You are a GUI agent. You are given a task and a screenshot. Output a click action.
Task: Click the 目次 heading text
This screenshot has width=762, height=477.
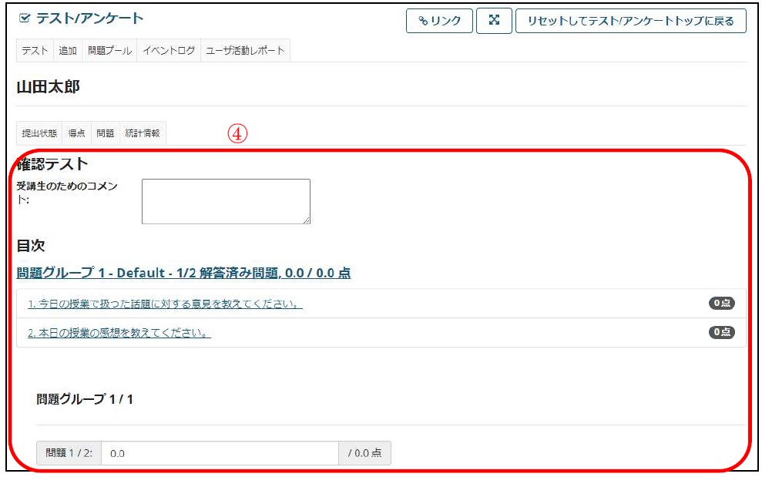(31, 246)
